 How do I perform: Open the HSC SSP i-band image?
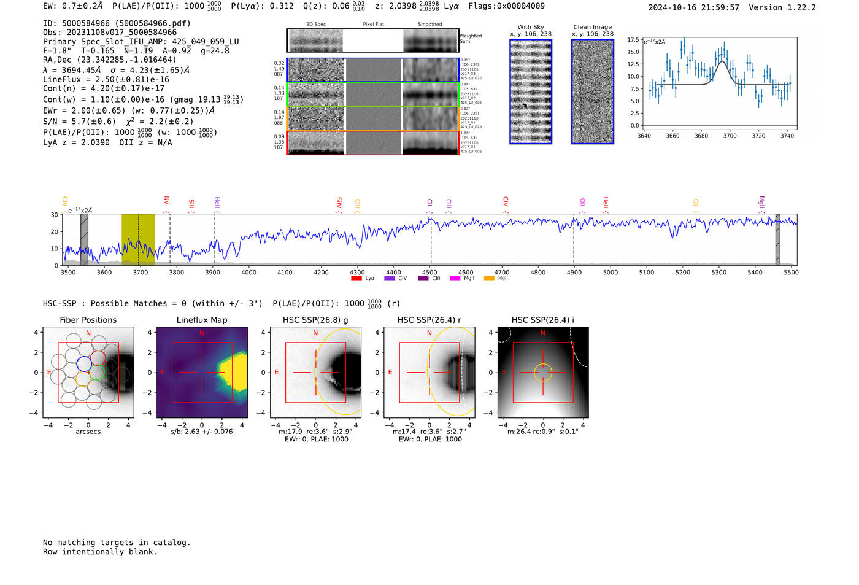pyautogui.click(x=543, y=373)
